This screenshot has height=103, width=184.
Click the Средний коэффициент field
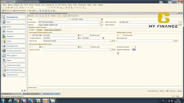133,49
